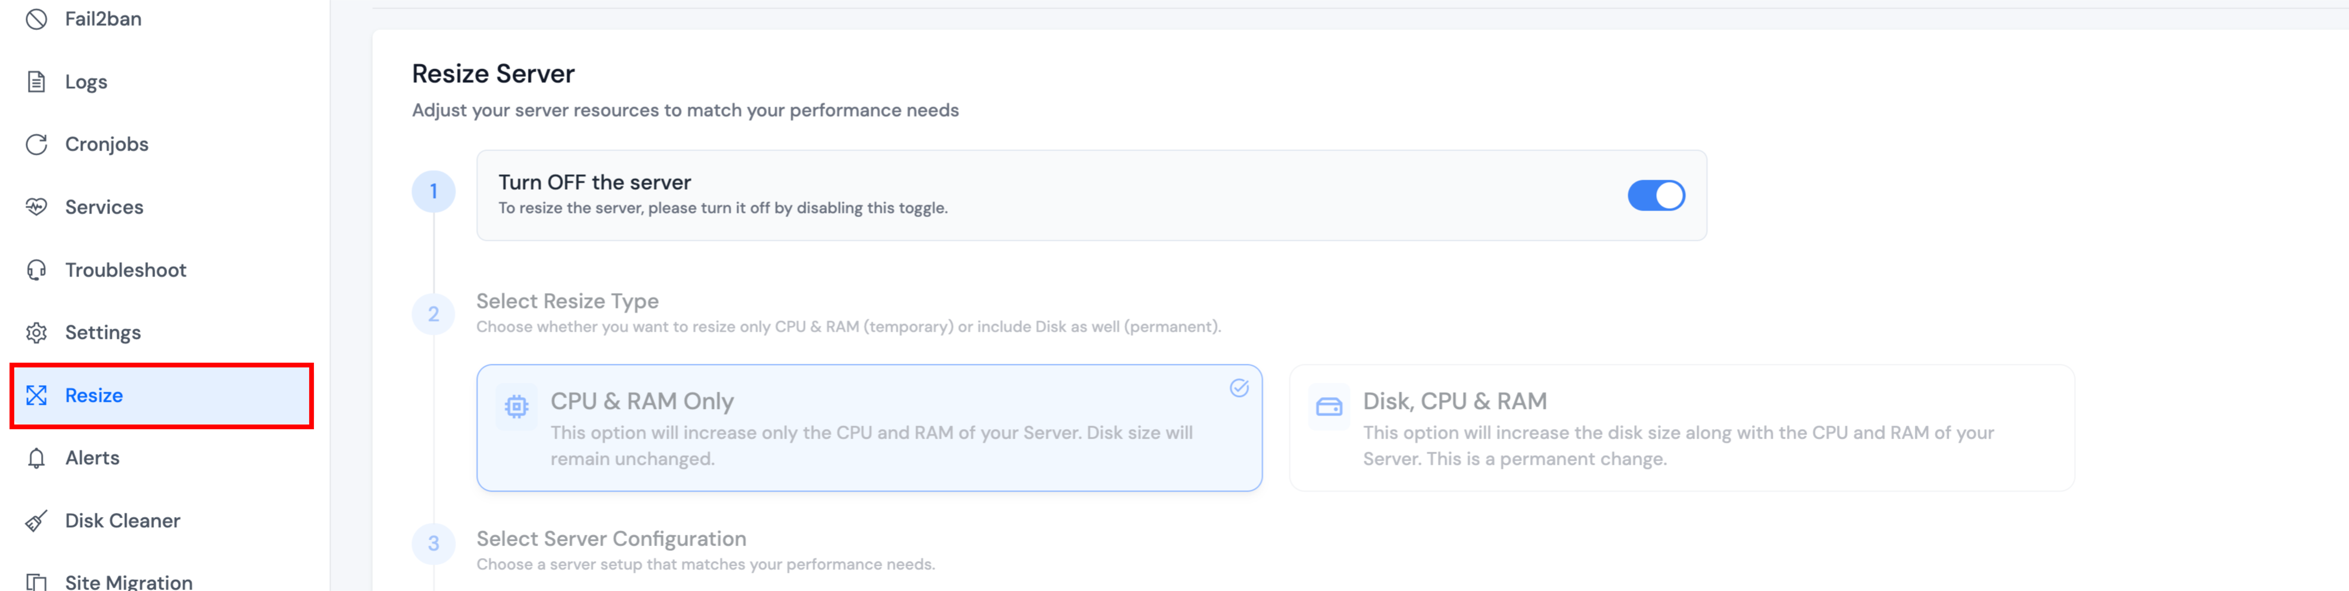Click the Settings gear icon
The width and height of the screenshot is (2349, 591).
(x=36, y=333)
